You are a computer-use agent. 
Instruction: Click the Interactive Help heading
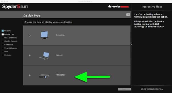click(152, 7)
